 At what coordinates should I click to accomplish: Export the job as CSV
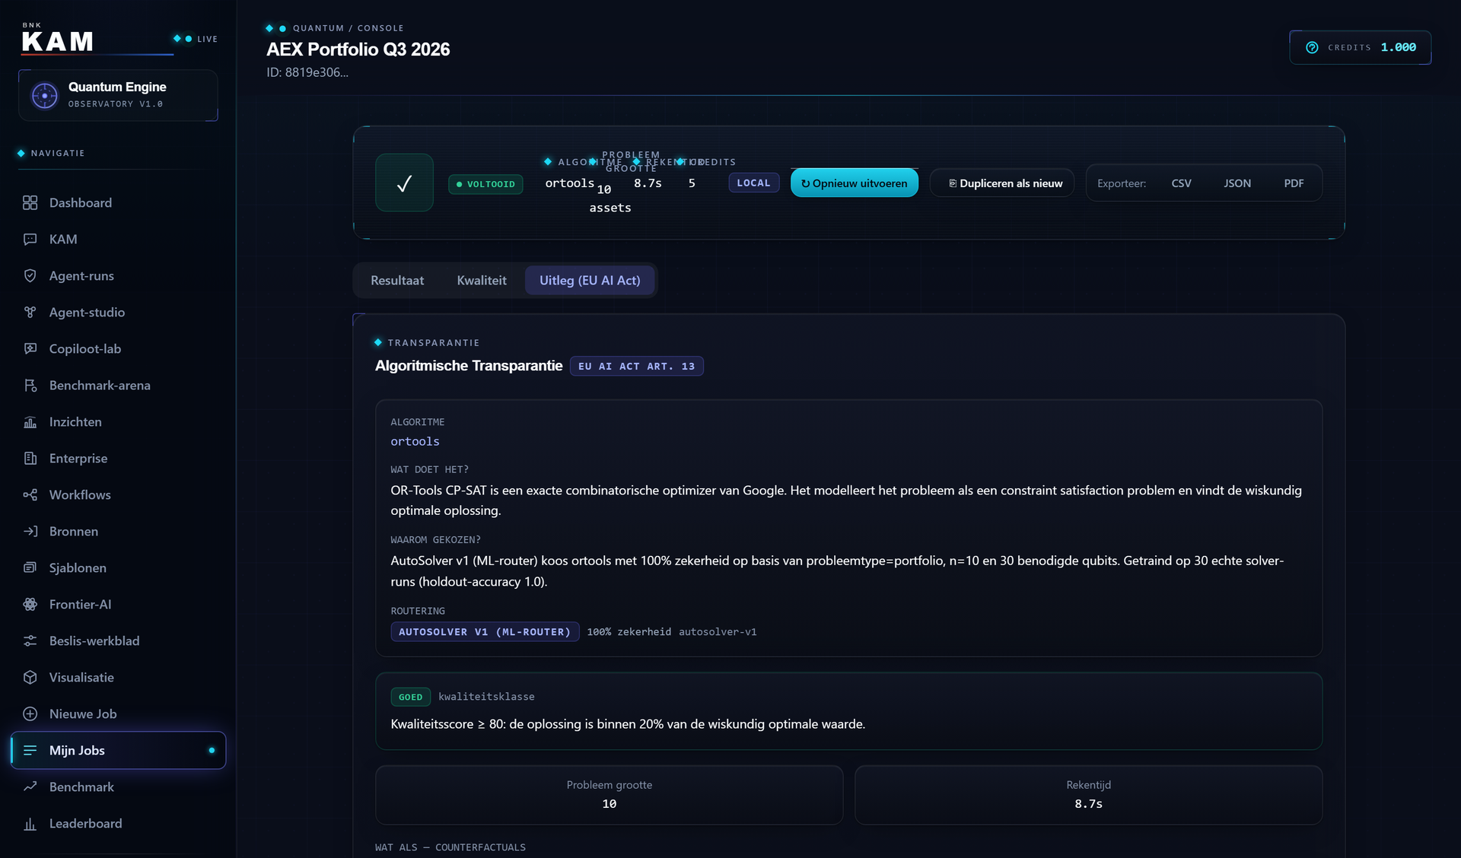click(x=1181, y=183)
